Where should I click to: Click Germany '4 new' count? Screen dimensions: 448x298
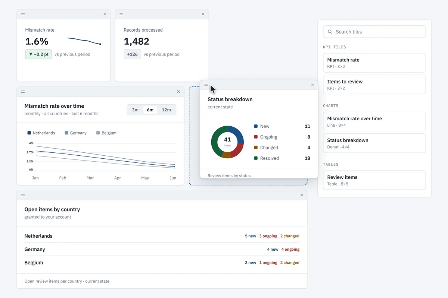coord(273,250)
